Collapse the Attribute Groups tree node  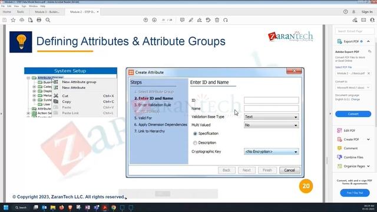click(x=28, y=78)
